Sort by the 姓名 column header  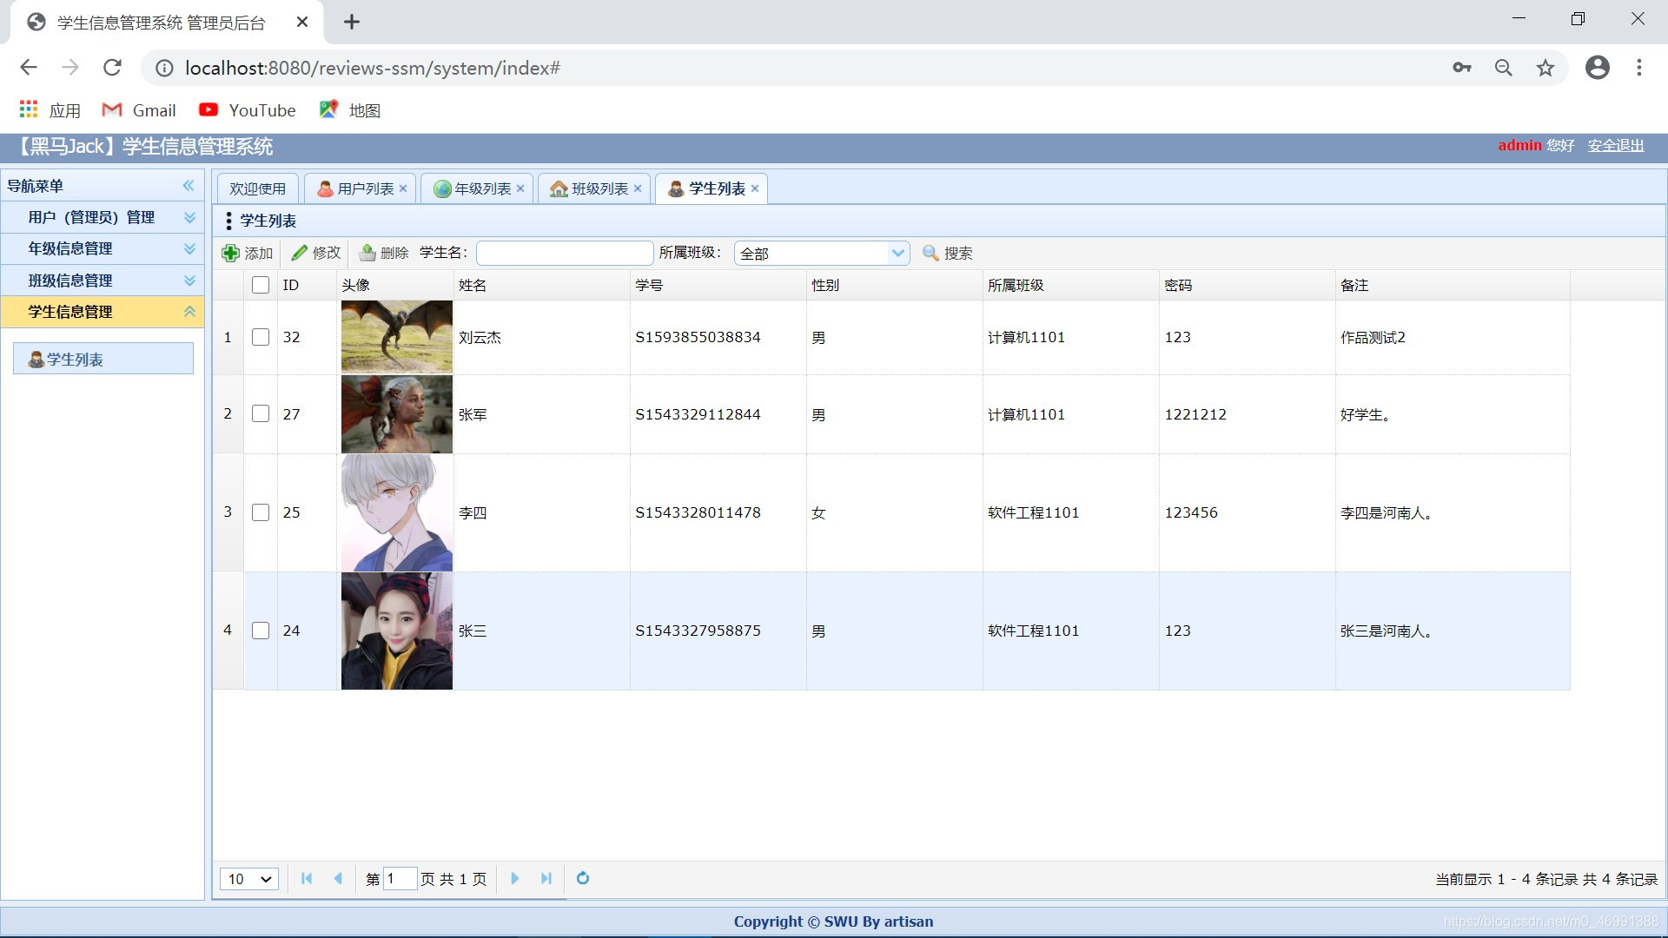click(x=542, y=285)
